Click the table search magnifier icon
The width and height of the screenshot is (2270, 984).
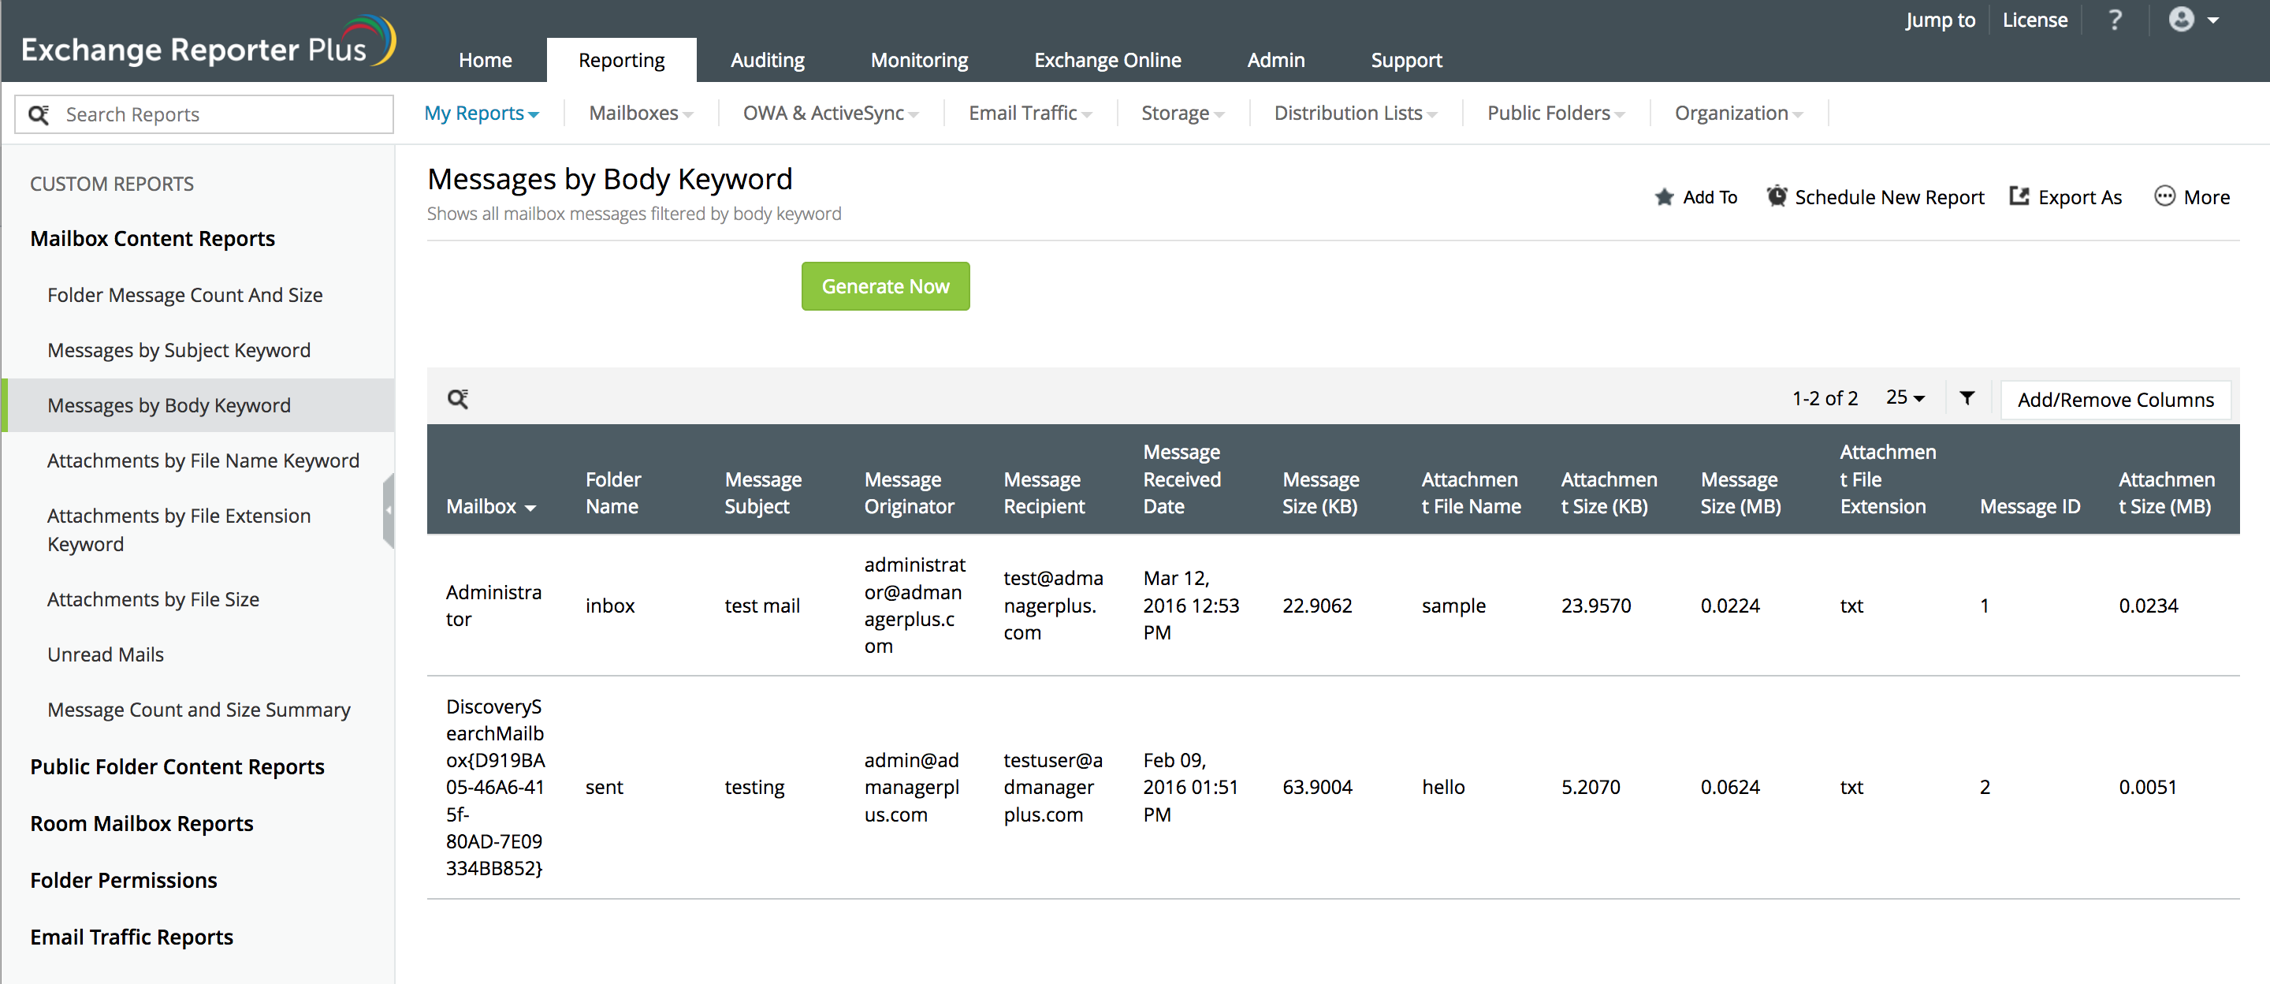tap(457, 398)
